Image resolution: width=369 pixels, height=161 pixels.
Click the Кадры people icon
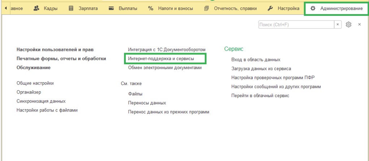tap(36, 8)
